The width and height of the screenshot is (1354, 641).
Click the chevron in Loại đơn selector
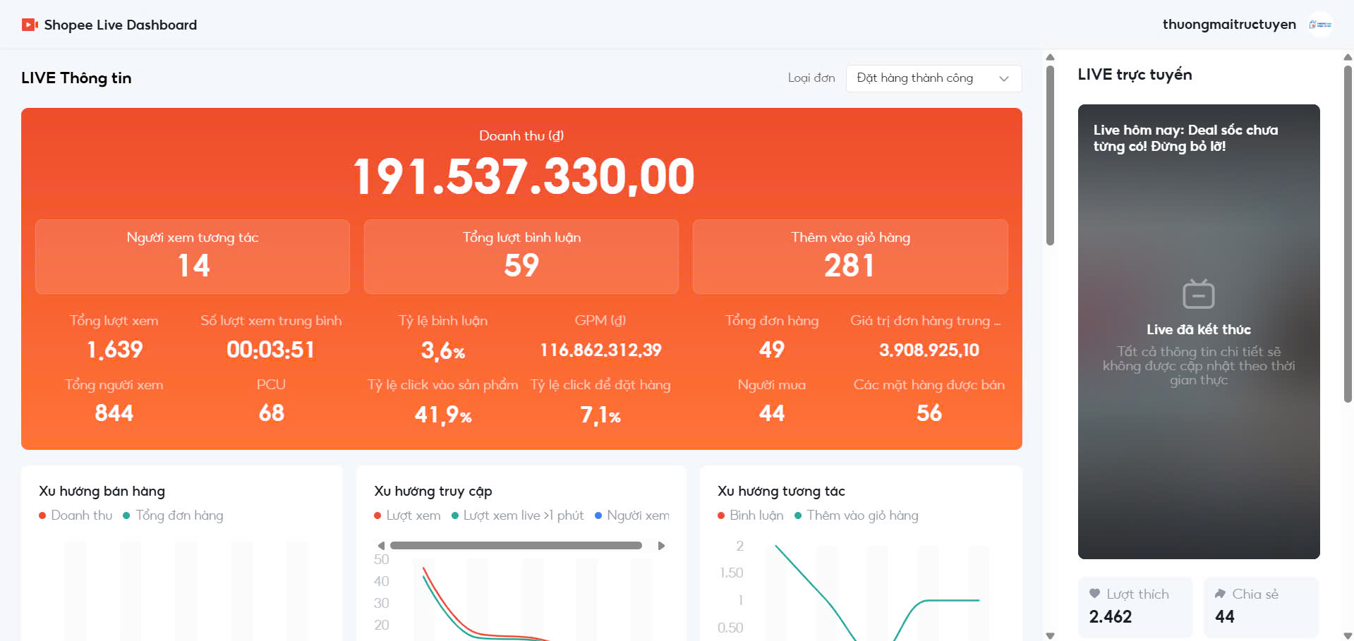click(x=1004, y=78)
